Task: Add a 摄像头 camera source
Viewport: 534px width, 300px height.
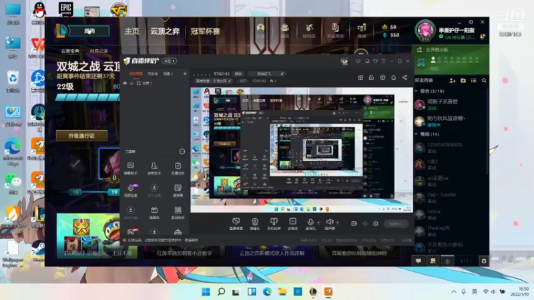Action: pos(255,224)
